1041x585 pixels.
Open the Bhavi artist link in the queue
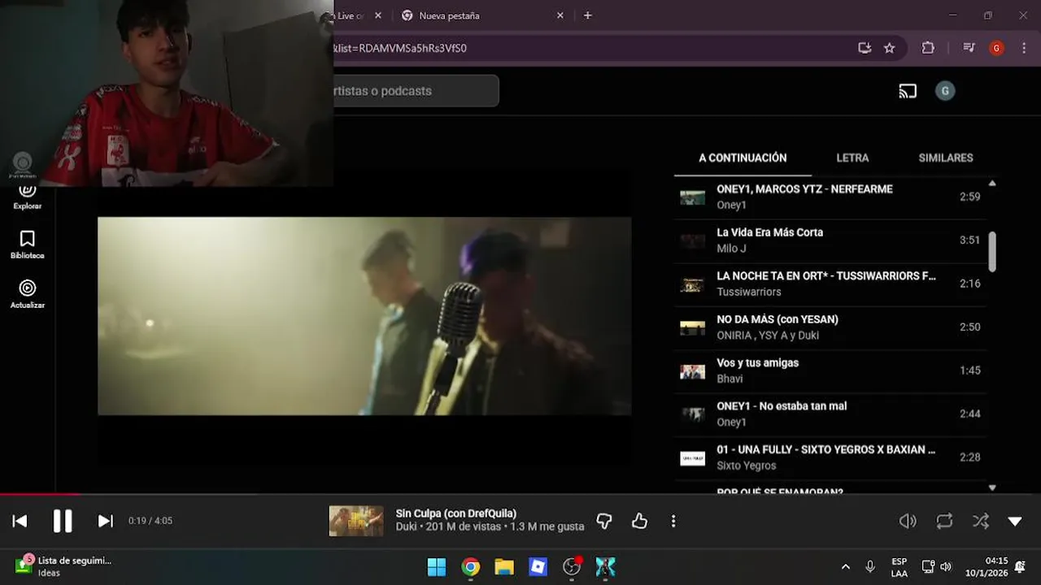730,379
